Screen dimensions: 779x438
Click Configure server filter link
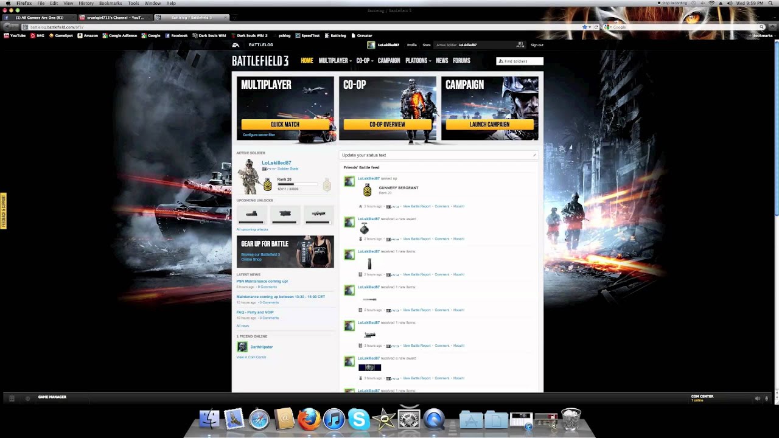pos(259,135)
